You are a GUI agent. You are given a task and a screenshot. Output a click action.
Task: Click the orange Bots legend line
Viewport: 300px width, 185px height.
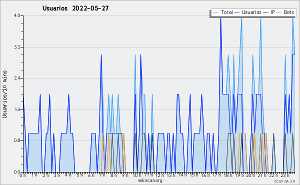click(x=279, y=12)
